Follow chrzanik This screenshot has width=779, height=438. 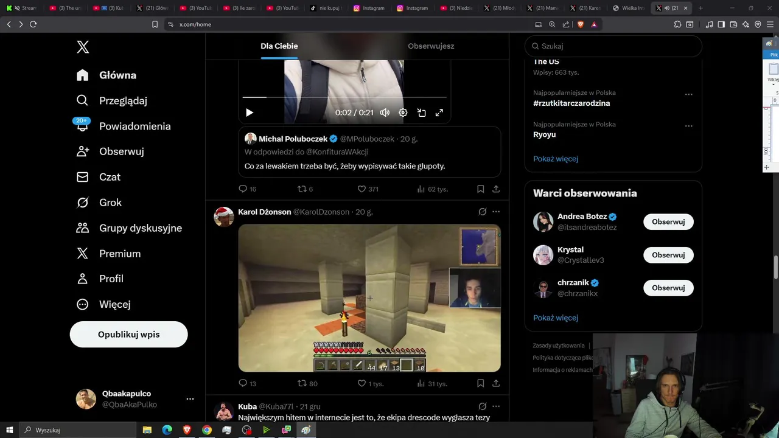(668, 288)
